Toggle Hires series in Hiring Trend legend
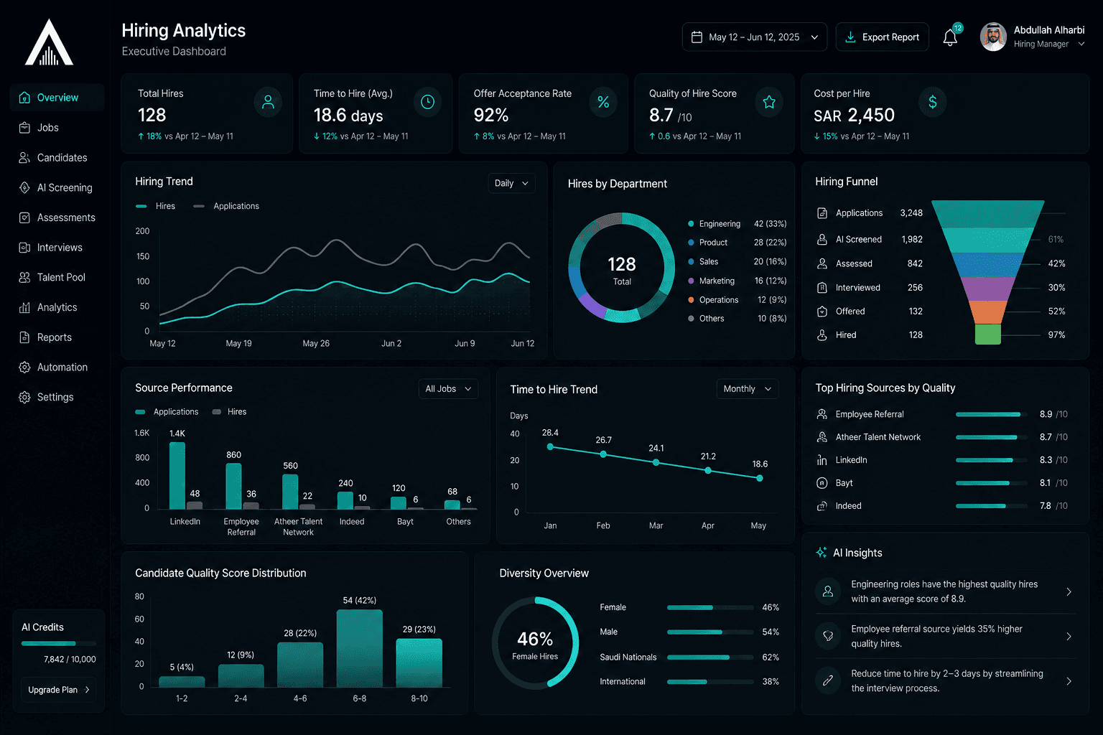 coord(156,206)
